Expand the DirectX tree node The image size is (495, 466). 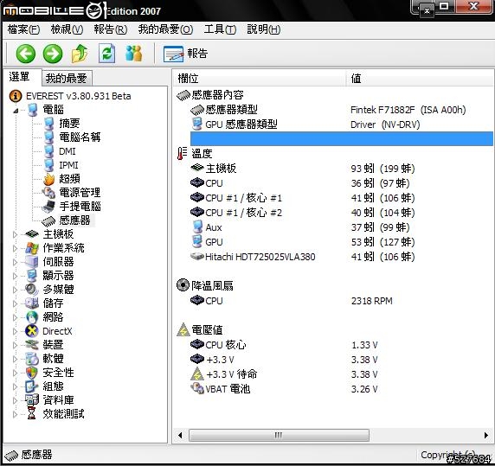[x=15, y=331]
